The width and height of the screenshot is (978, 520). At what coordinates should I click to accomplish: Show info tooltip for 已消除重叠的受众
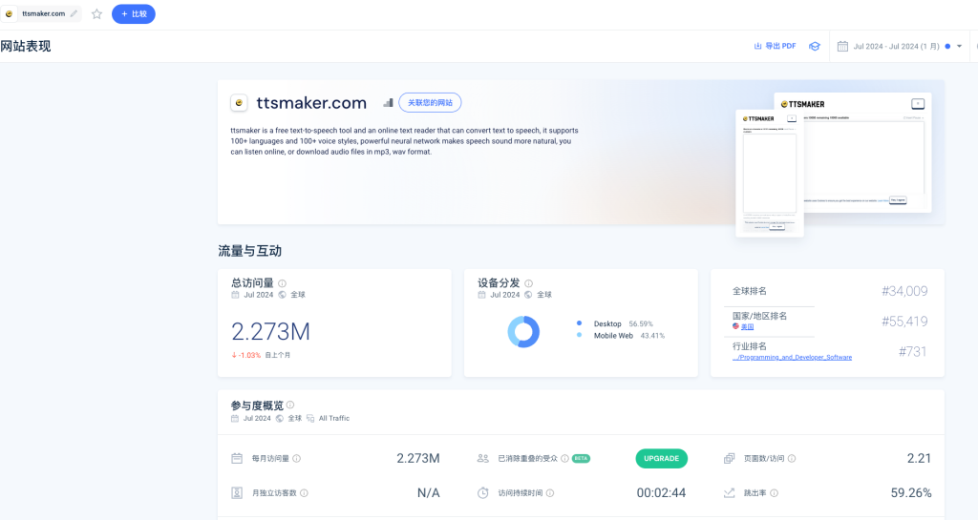tap(564, 458)
